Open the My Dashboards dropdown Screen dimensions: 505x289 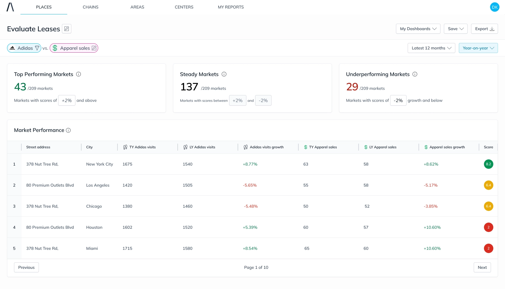[418, 29]
